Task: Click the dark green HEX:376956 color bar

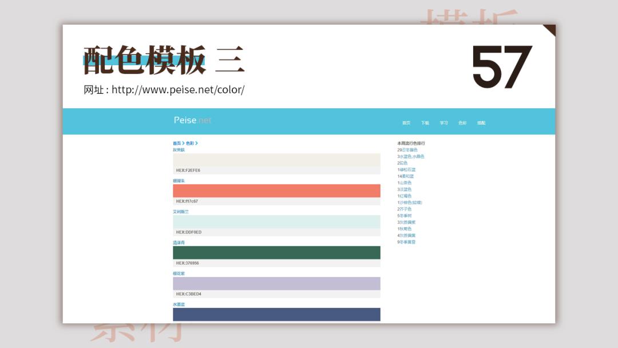Action: coord(278,252)
